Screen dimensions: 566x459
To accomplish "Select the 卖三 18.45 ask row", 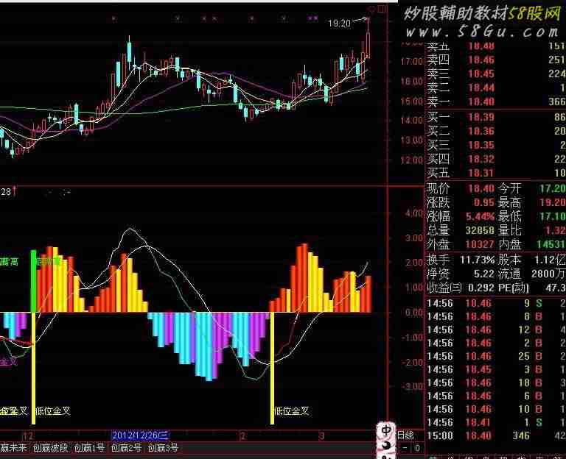I will tap(496, 74).
